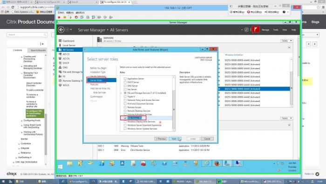Click Cancel in Add Roles wizard

tap(207, 139)
